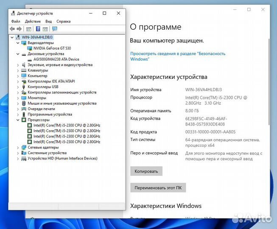Click the show/hide console tree toolbar icon
This screenshot has height=229, width=277.
(28, 29)
